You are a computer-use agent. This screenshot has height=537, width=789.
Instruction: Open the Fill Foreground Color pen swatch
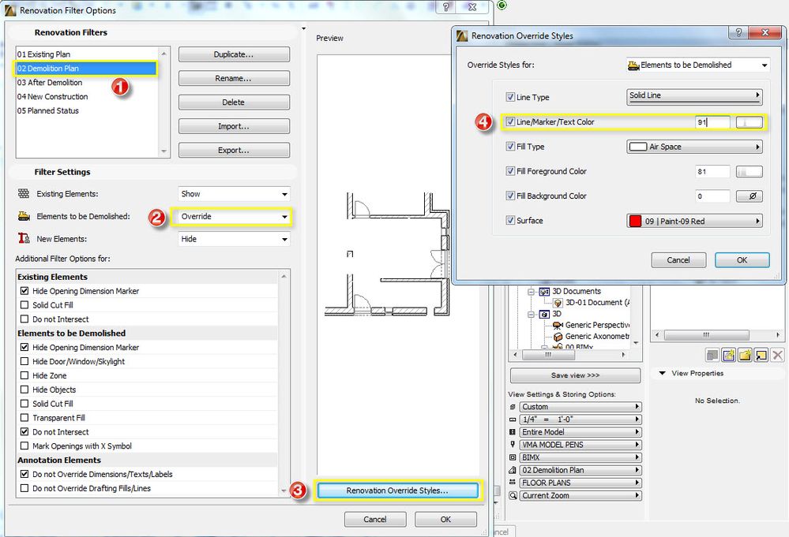[750, 172]
